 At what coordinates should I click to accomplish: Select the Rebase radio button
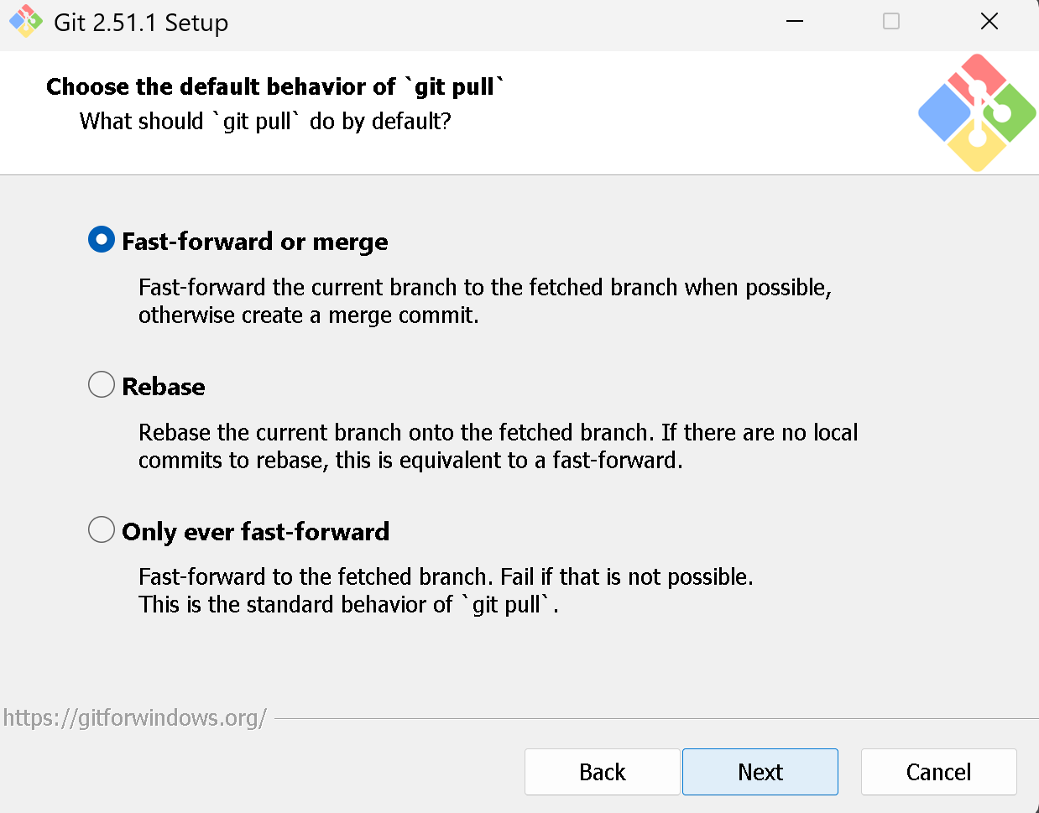102,385
